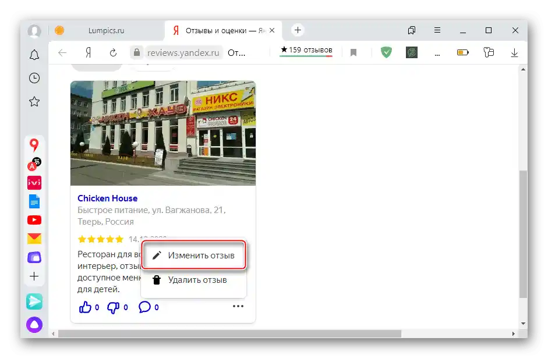The width and height of the screenshot is (548, 362).
Task: Click the scroll left arrow
Action: (x=53, y=334)
